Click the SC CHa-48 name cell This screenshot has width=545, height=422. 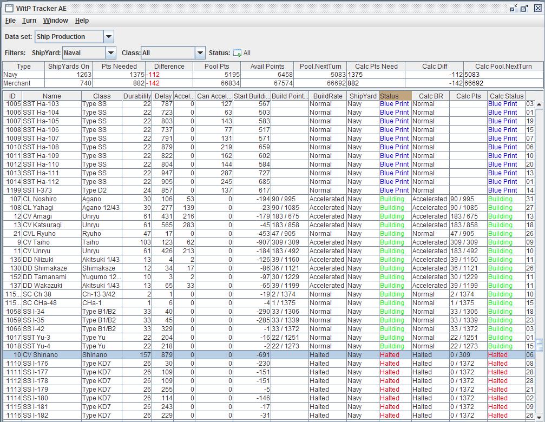(52, 302)
